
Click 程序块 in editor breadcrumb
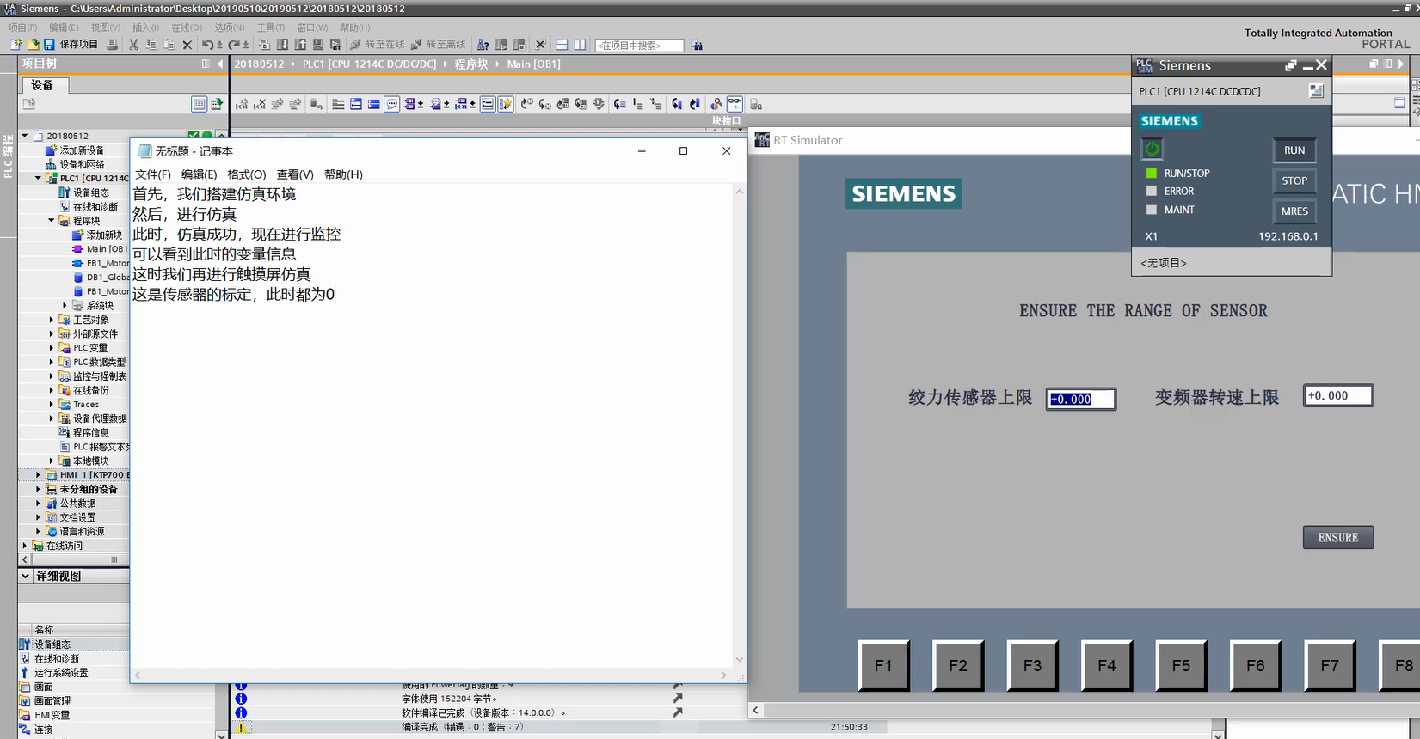click(x=471, y=64)
